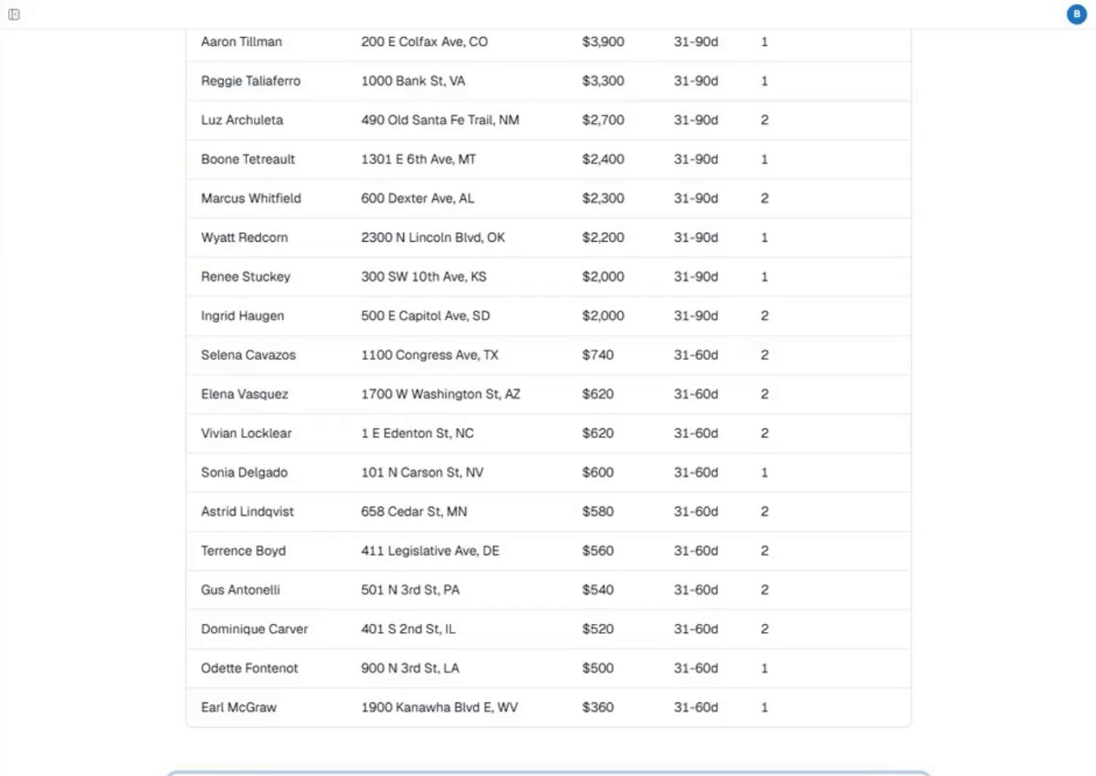This screenshot has height=776, width=1096.
Task: Select the Astrid Lindqvist name
Action: pyautogui.click(x=247, y=512)
